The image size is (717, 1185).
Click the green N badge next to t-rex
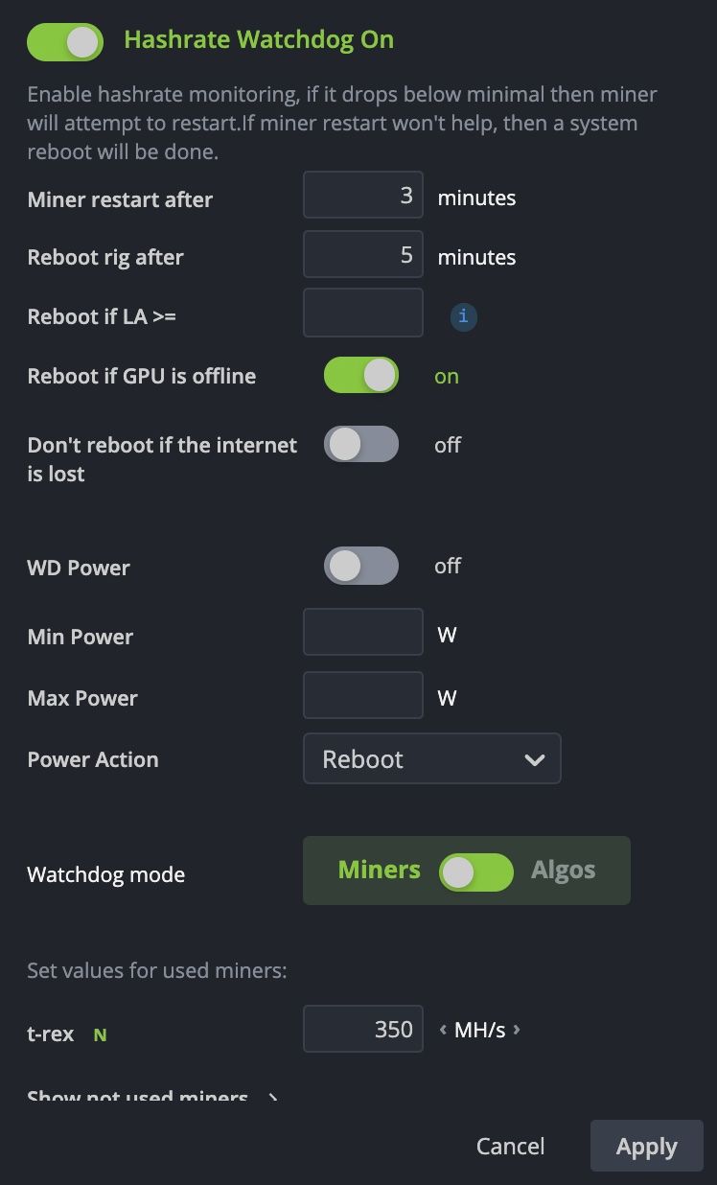coord(100,1035)
